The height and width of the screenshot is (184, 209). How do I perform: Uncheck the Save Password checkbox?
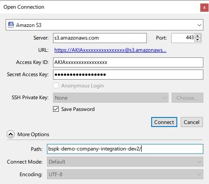56,109
